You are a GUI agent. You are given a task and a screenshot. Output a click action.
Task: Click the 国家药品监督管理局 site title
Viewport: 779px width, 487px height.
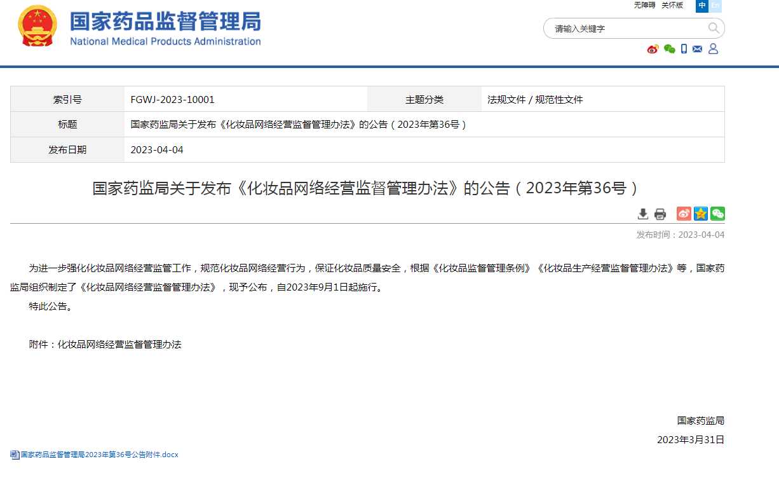165,22
